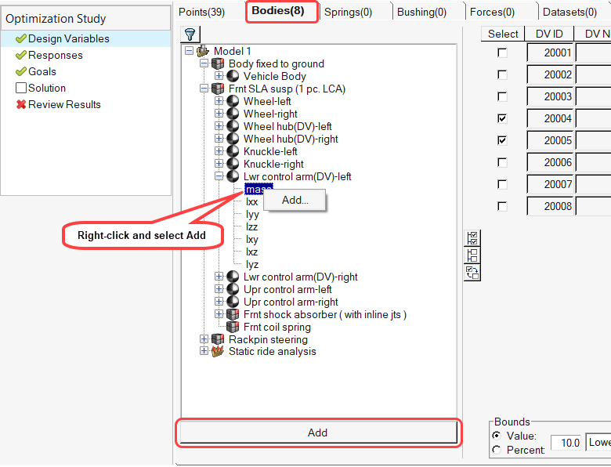The height and width of the screenshot is (467, 611).
Task: Uncheck the DV ID 20004 checkbox
Action: (x=503, y=118)
